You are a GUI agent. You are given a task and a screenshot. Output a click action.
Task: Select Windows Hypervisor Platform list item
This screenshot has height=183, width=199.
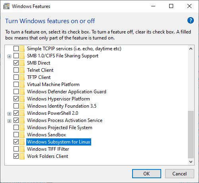[59, 99]
